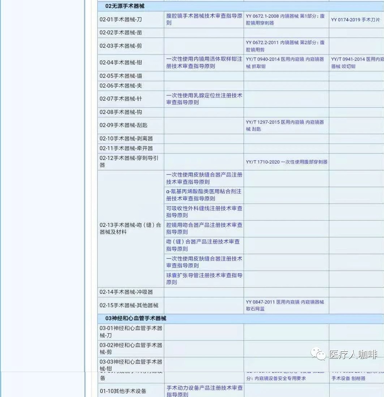Open YY/T 1710-2020 一次性使用腹部穿刺器 link
The image size is (384, 397).
[286, 162]
